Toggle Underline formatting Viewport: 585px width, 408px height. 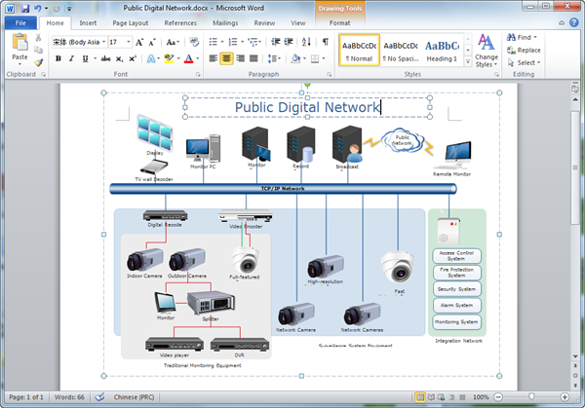pos(86,58)
